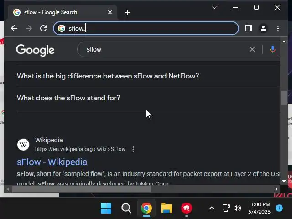Open the network status tray icon
This screenshot has height=219, width=292.
point(226,208)
